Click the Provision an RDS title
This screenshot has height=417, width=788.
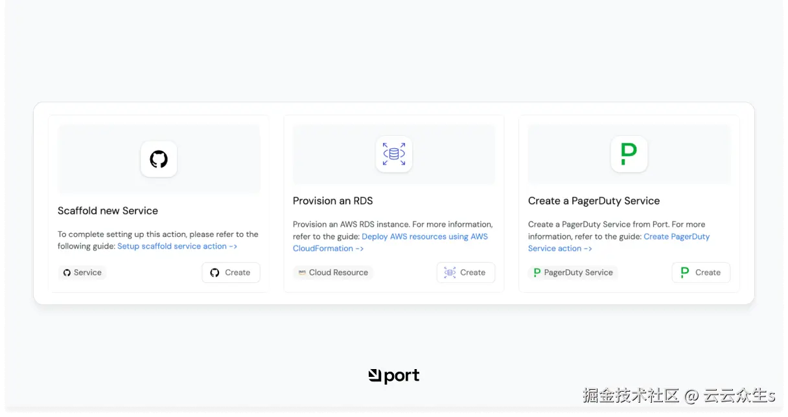(333, 201)
